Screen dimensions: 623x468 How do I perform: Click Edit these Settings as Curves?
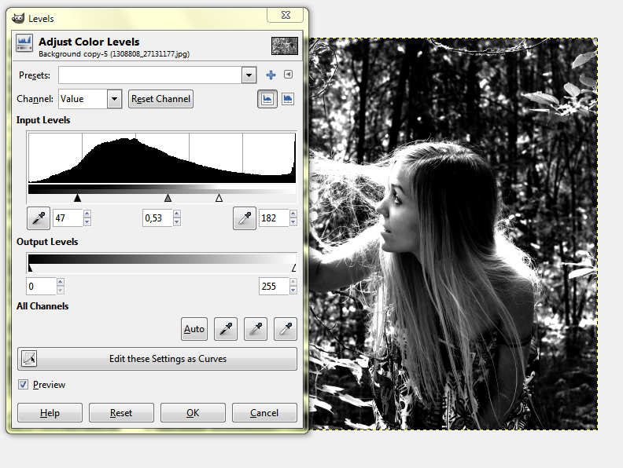coord(157,359)
